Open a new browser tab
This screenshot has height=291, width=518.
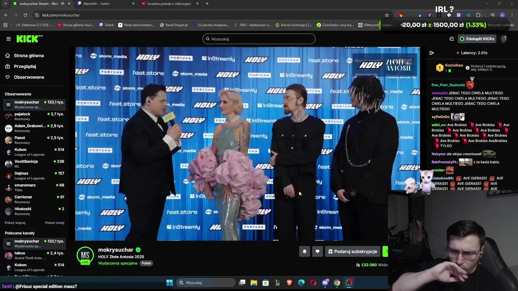click(207, 4)
